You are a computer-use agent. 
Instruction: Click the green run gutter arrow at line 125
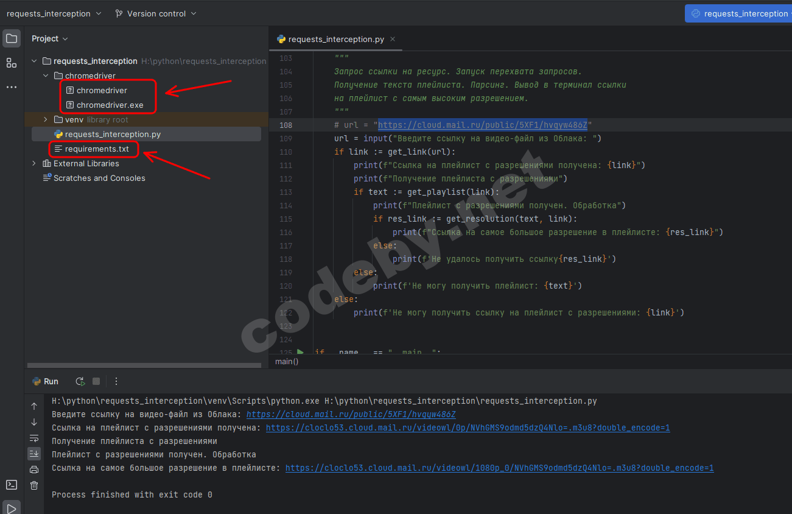click(300, 352)
